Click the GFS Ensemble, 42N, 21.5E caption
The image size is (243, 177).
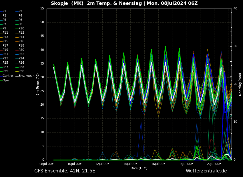point(65,171)
